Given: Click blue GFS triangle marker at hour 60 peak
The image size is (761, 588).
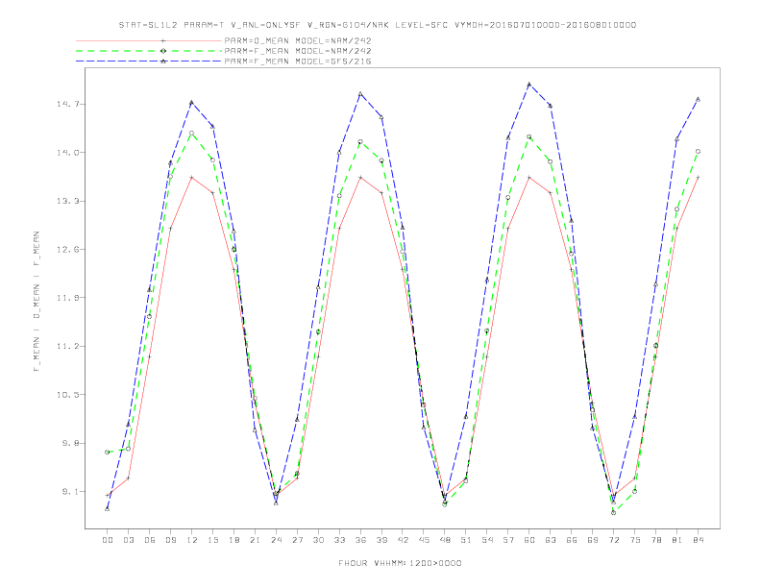Looking at the screenshot, I should coord(529,84).
